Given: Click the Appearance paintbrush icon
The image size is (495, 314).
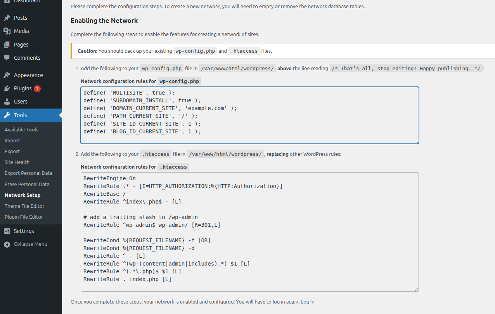Looking at the screenshot, I should 7,75.
